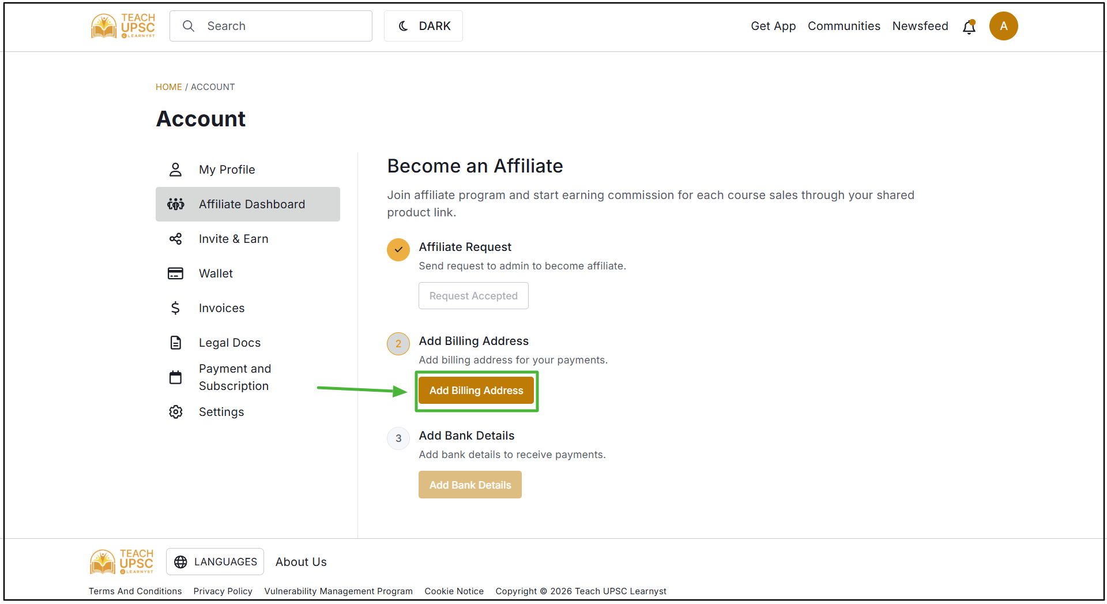The height and width of the screenshot is (604, 1107).
Task: Click the 'Become an Affiliate' heading
Action: click(475, 166)
